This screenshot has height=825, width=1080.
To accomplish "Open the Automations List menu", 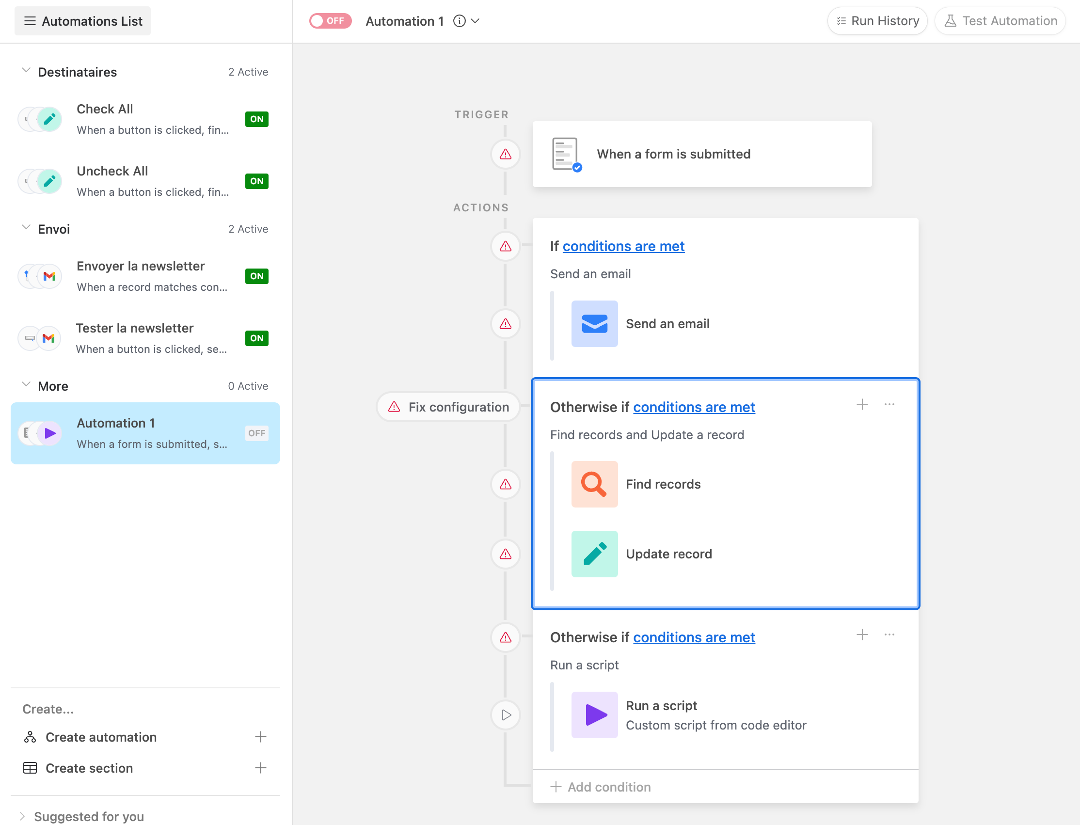I will pyautogui.click(x=82, y=21).
